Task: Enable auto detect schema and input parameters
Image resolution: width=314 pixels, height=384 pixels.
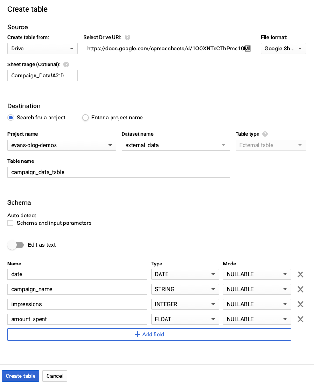Action: [x=11, y=223]
